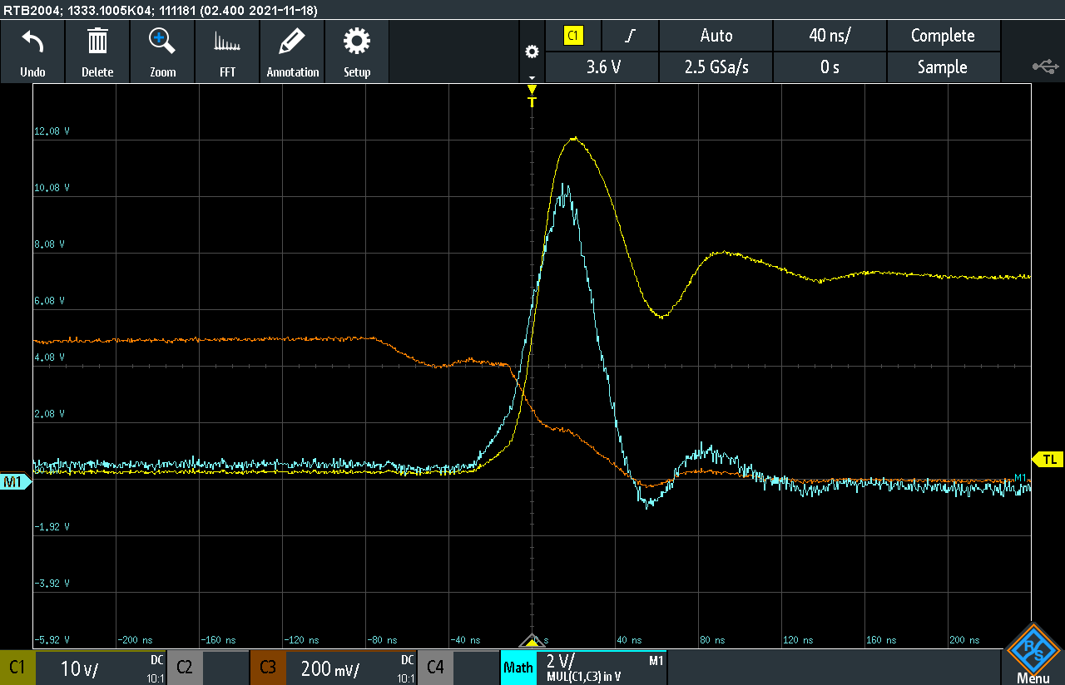Click the small gear settings icon
The image size is (1065, 685).
click(532, 52)
